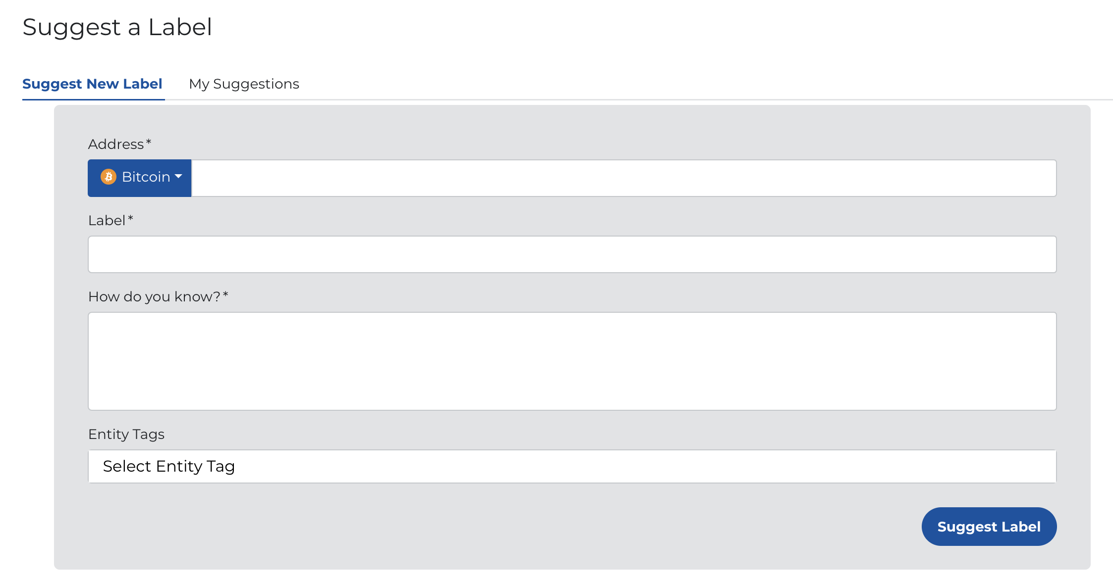1113x582 pixels.
Task: Click the Label field asterisk marker
Action: click(x=130, y=218)
